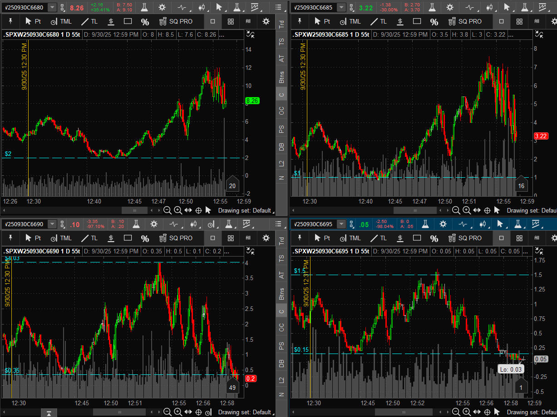Click SQ PRO button in C6680 panel
The height and width of the screenshot is (417, 557).
tap(176, 21)
